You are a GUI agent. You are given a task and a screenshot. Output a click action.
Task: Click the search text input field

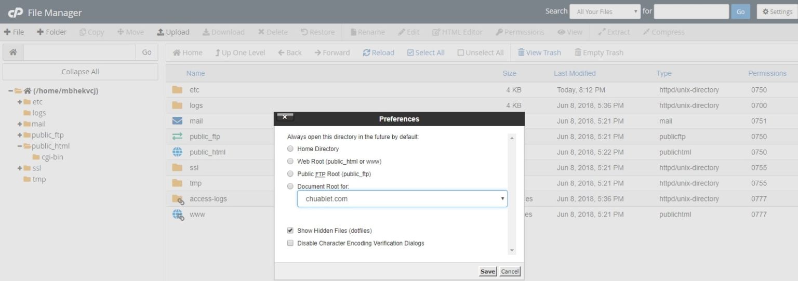coord(691,11)
